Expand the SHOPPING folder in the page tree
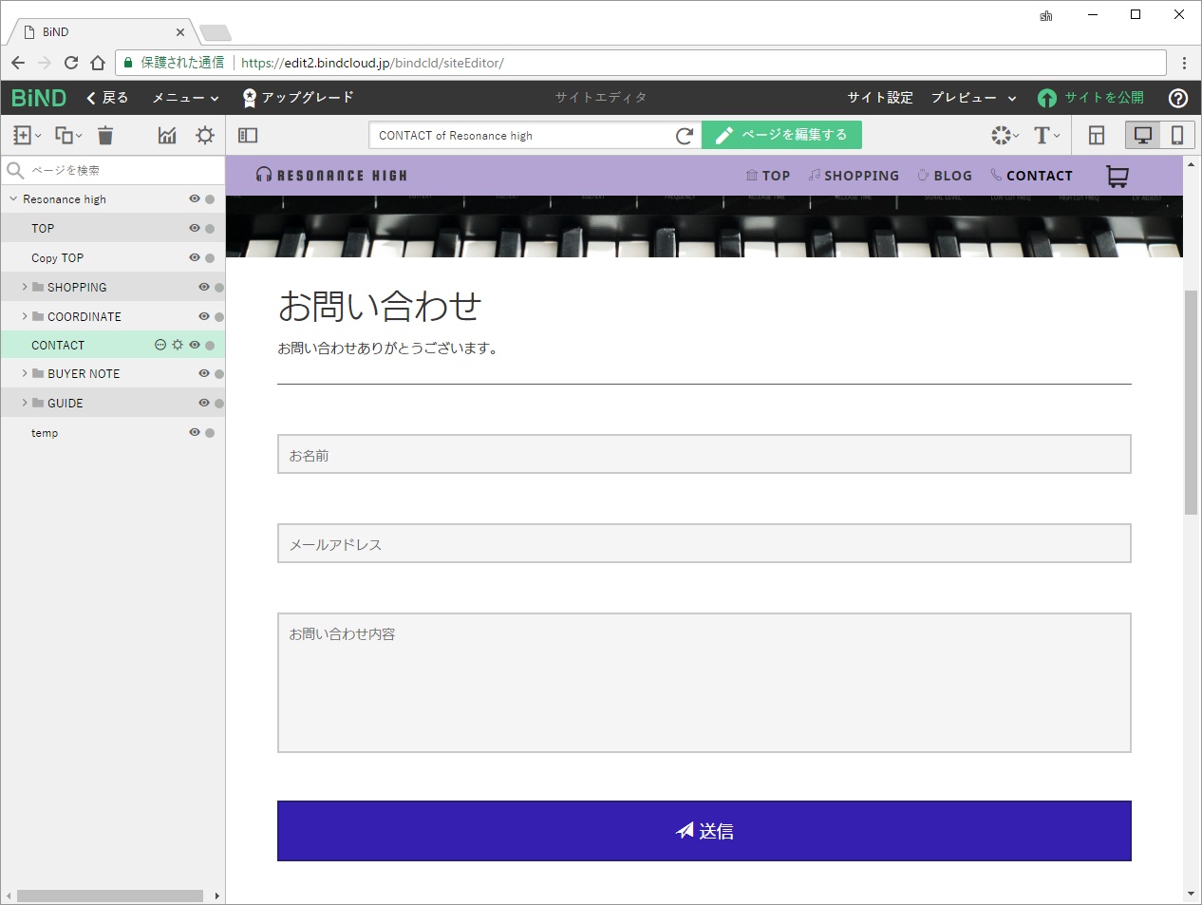 24,287
